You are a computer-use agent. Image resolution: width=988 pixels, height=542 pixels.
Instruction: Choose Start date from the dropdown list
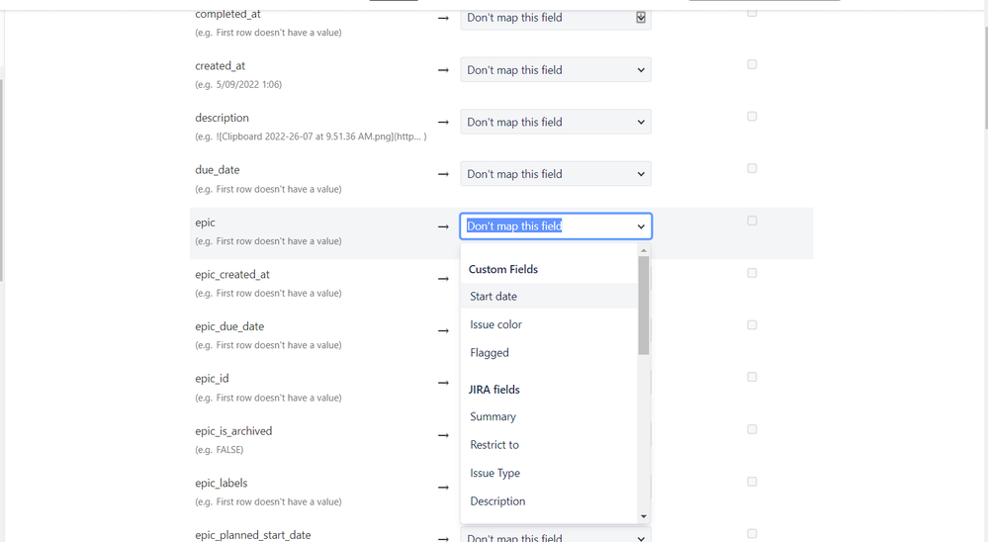click(x=549, y=296)
